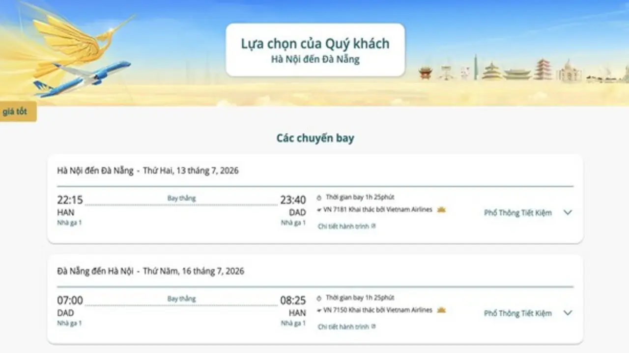Click the clock icon beside the 07:00 flight duration
629x353 pixels.
click(x=320, y=298)
